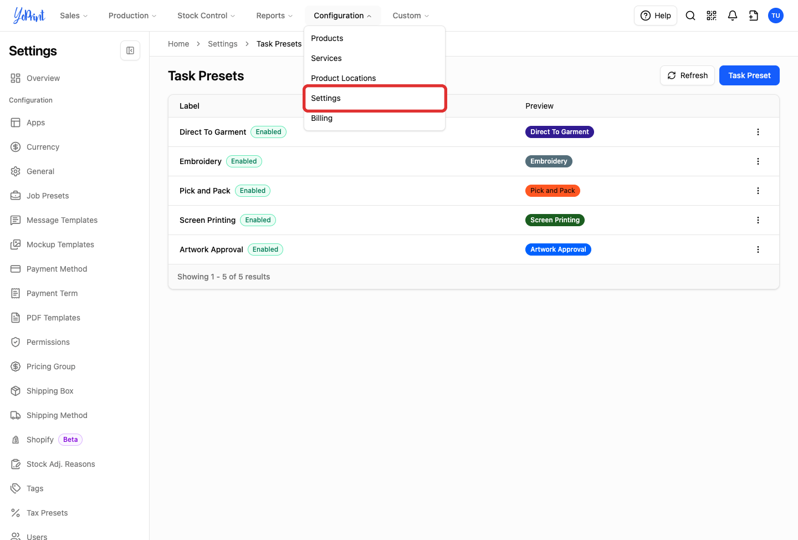Collapse the Settings sidebar panel
798x540 pixels.
click(130, 50)
